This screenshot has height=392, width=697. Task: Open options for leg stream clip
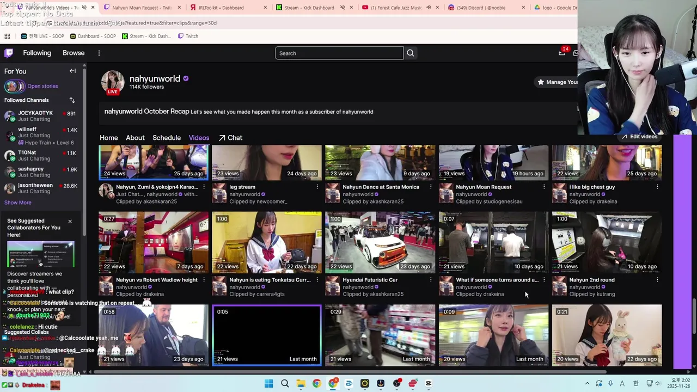(317, 187)
